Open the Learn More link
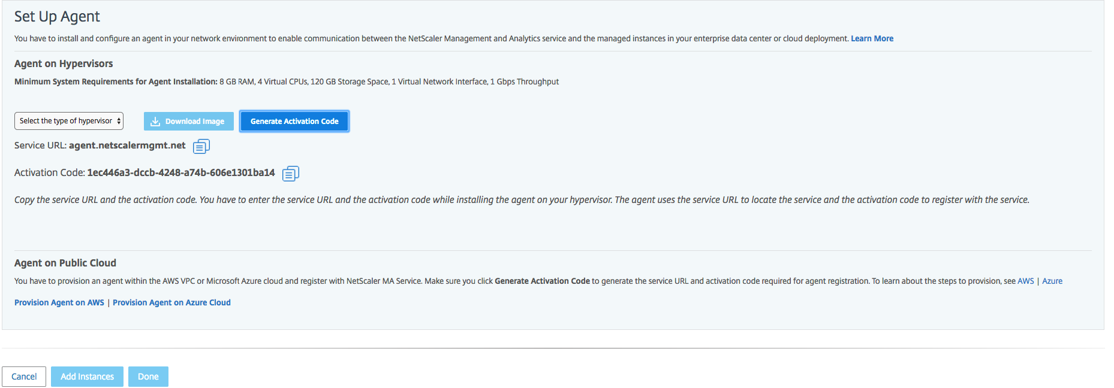This screenshot has width=1114, height=388. coord(872,38)
